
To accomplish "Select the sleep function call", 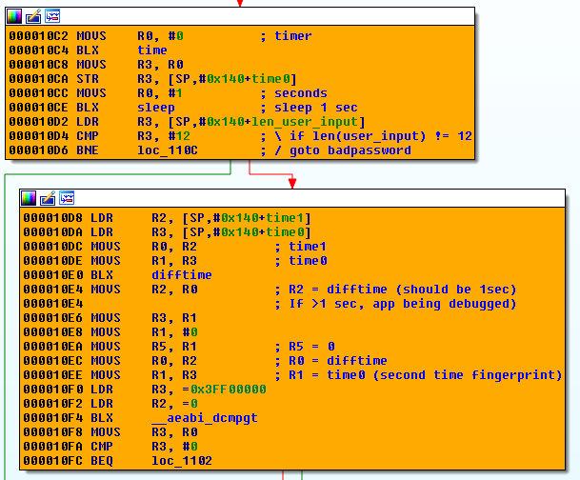I will pyautogui.click(x=156, y=108).
